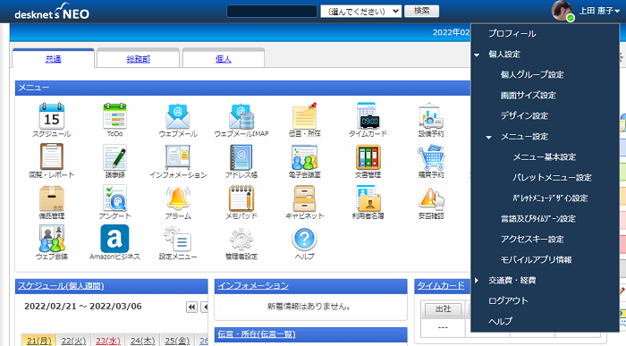Select the 25(金) day column
626x346 pixels.
tap(177, 341)
